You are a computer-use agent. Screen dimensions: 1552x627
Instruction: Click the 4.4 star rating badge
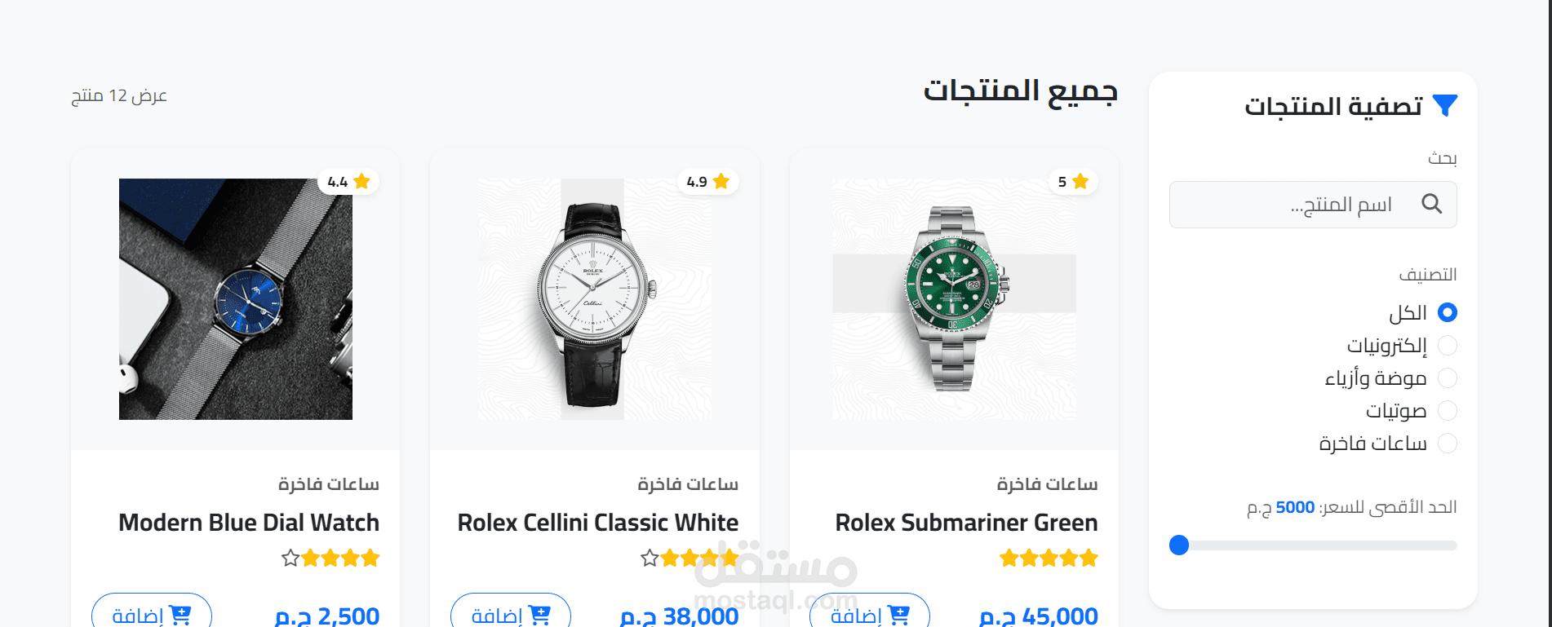348,182
